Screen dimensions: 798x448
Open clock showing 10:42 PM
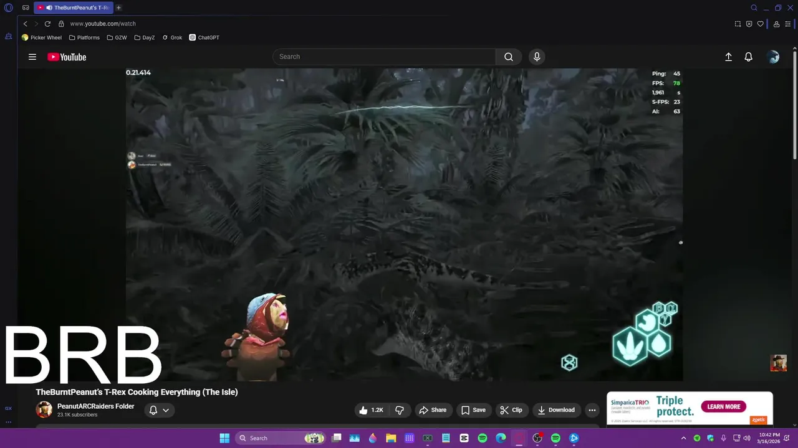click(x=769, y=438)
